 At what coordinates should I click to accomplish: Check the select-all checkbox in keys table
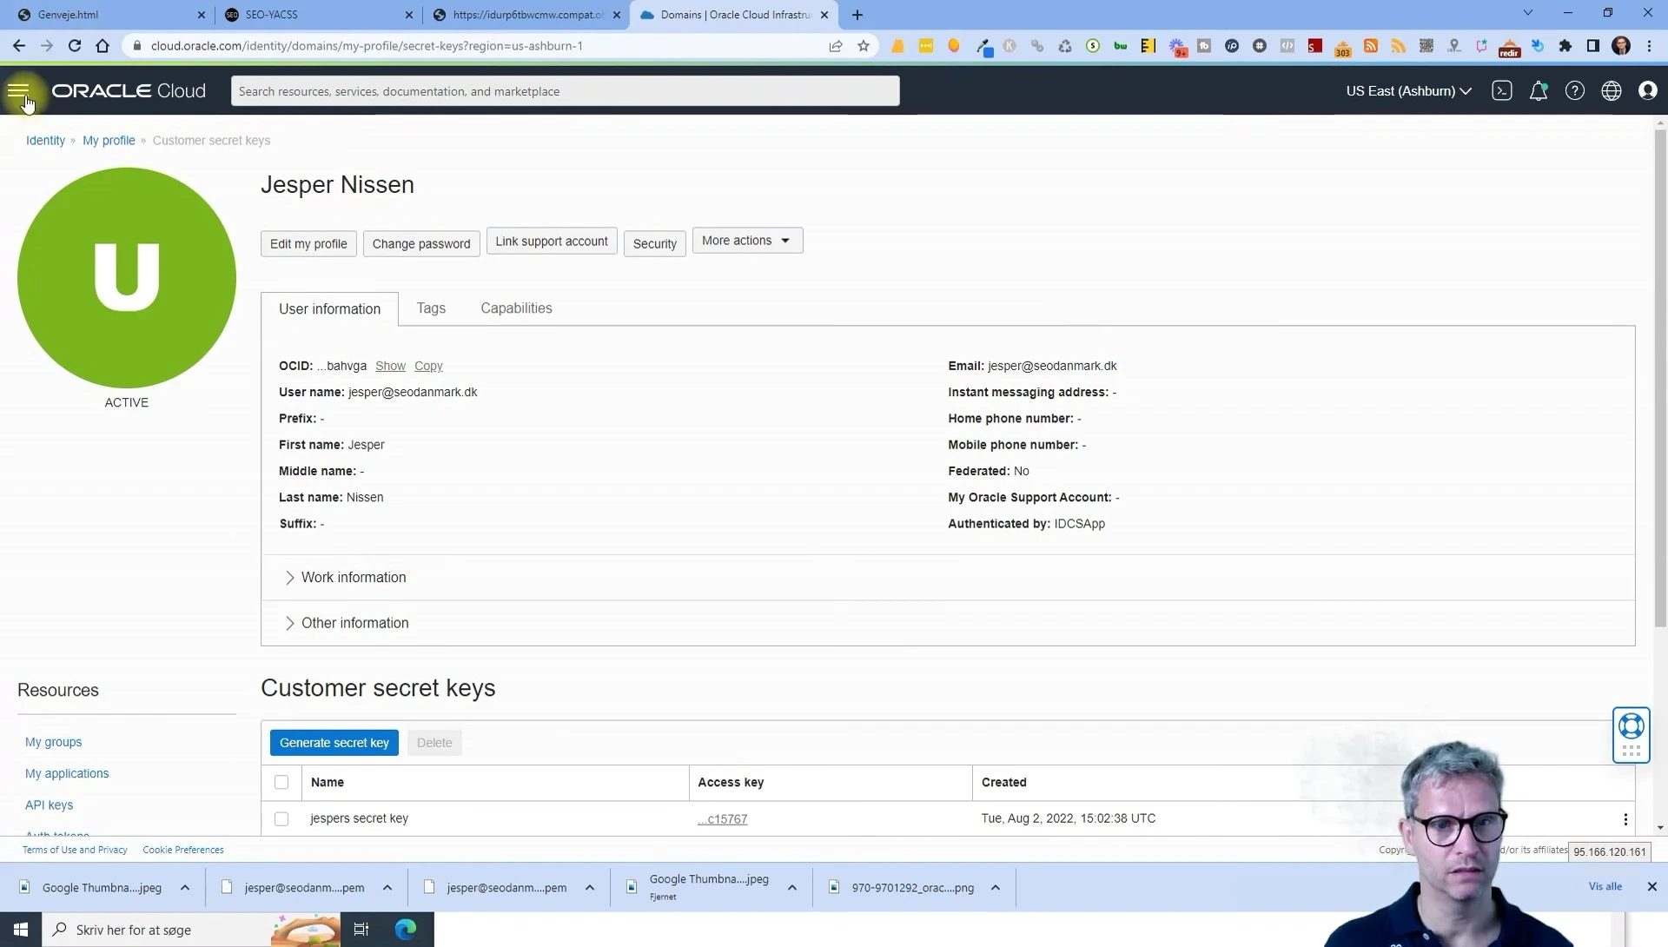point(281,782)
